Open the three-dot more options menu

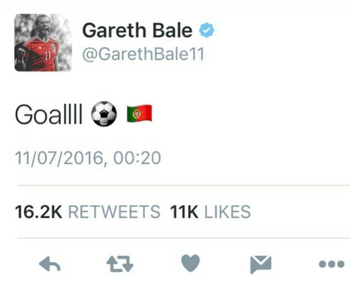pyautogui.click(x=332, y=264)
